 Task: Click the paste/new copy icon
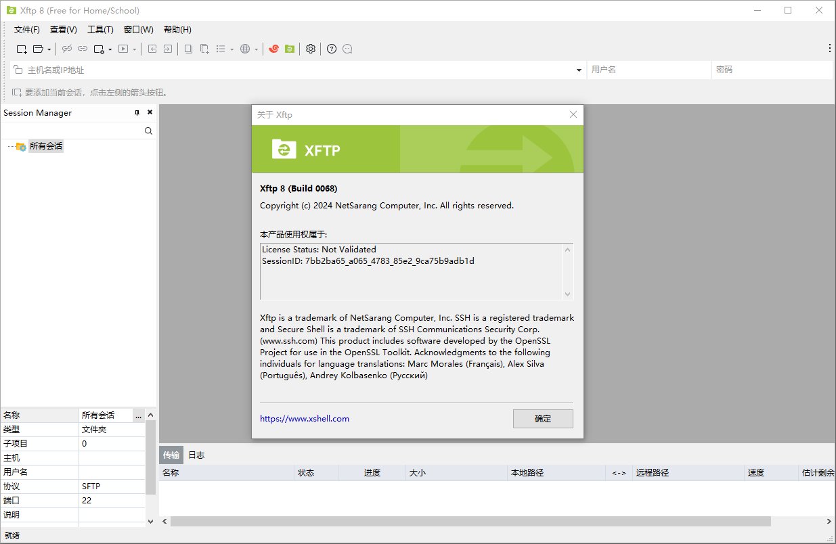pos(204,49)
